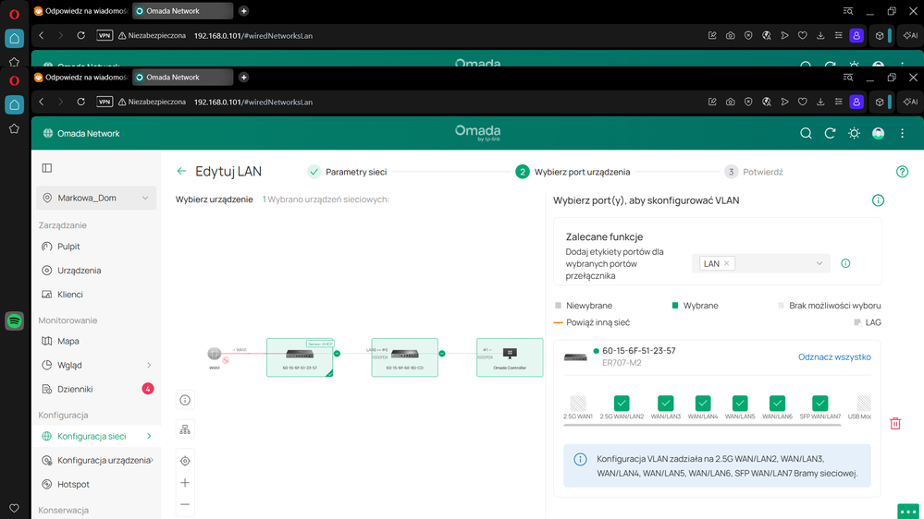Viewport: 924px width, 519px height.
Task: Click the horizontal scrollbar under port list
Action: (x=702, y=425)
